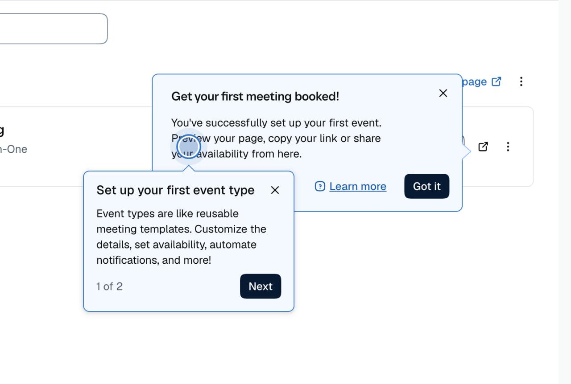Click the question mark help icon
The width and height of the screenshot is (571, 384).
click(x=320, y=186)
